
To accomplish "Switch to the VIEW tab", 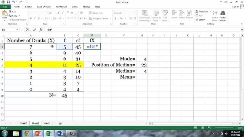I will point(98,7).
